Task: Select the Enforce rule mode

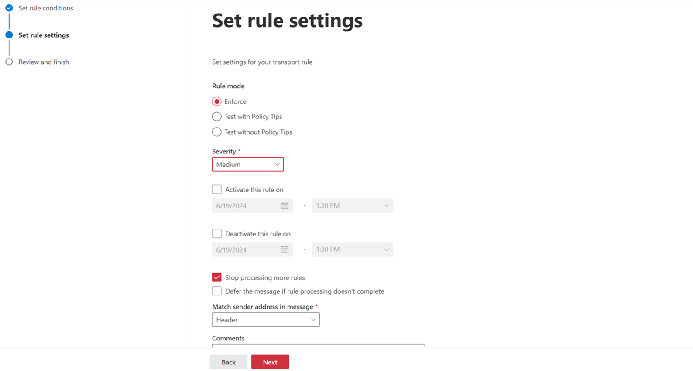Action: pyautogui.click(x=216, y=101)
